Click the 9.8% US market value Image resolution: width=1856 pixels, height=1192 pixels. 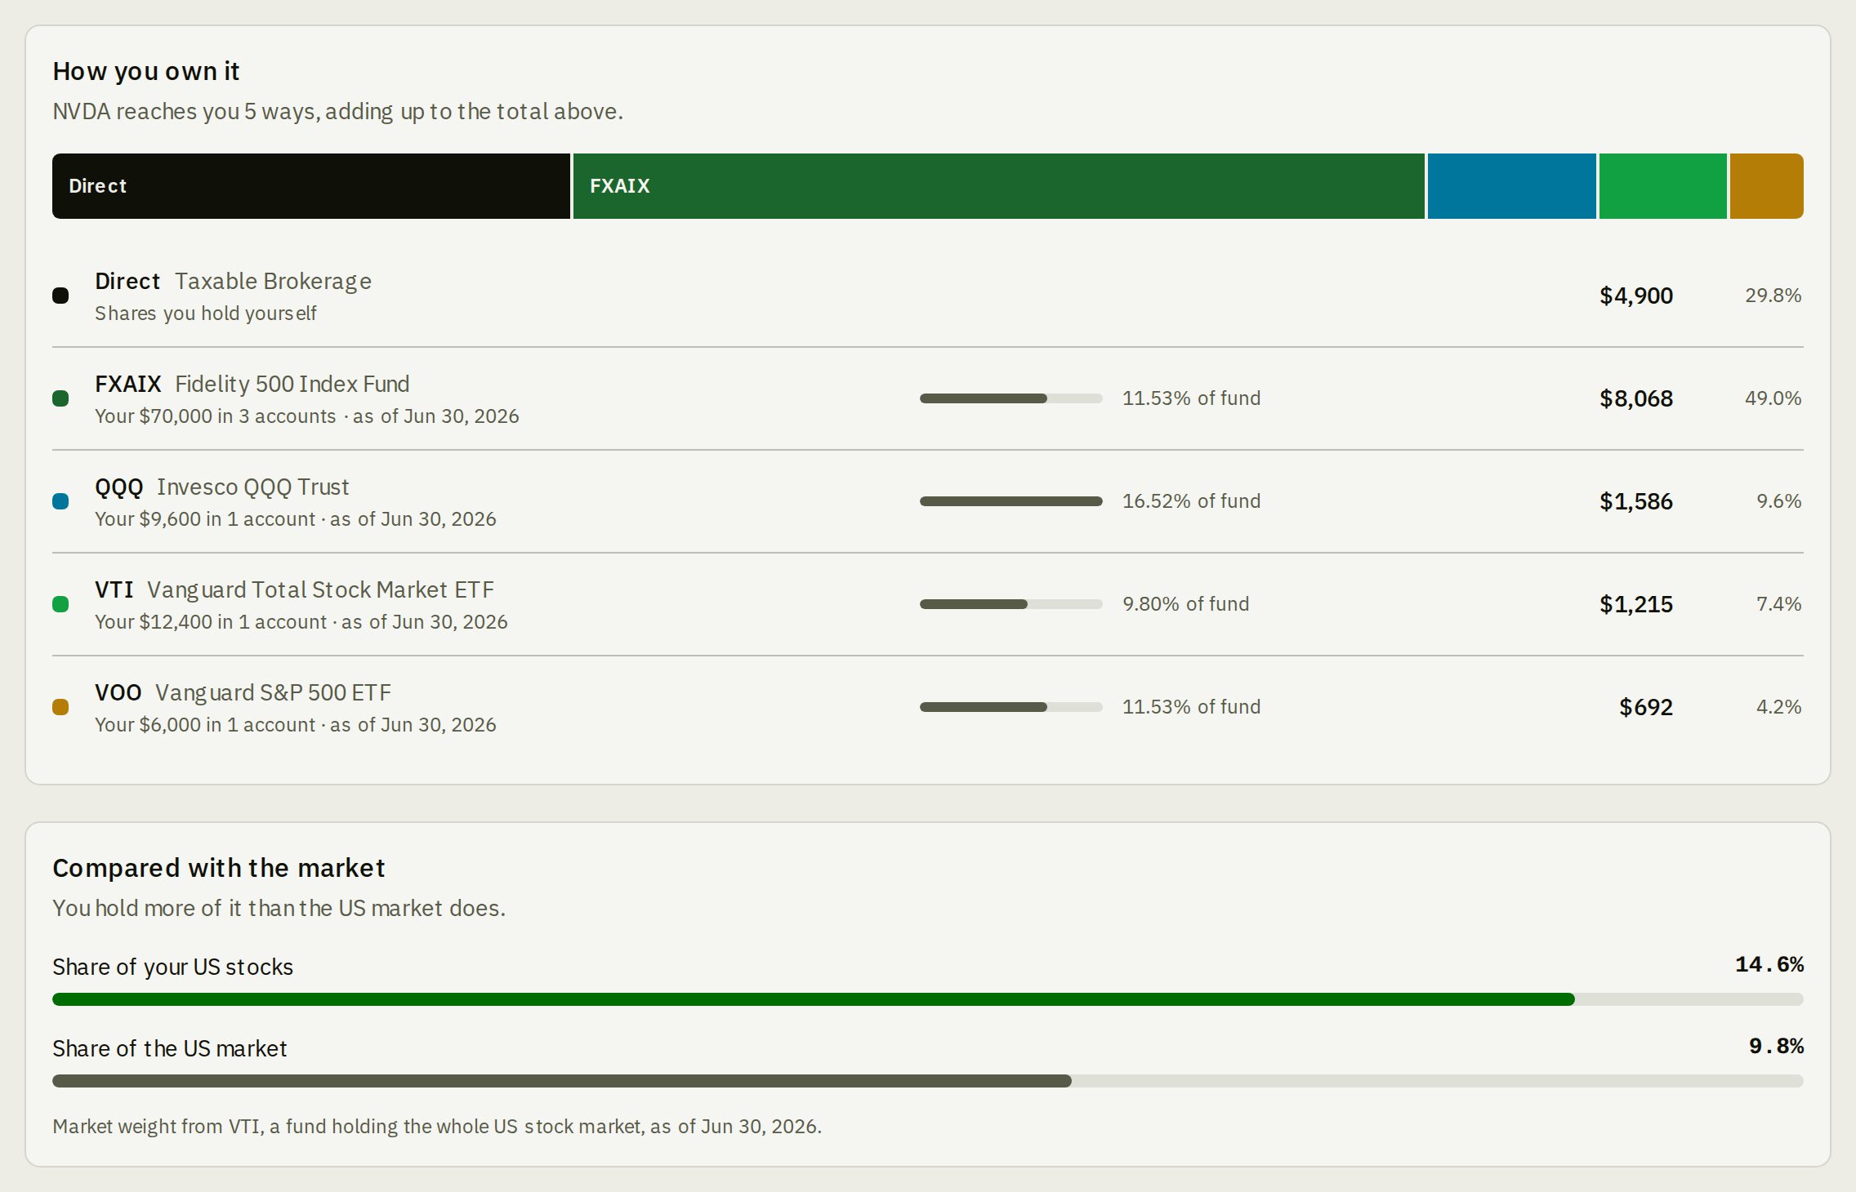[x=1776, y=1046]
